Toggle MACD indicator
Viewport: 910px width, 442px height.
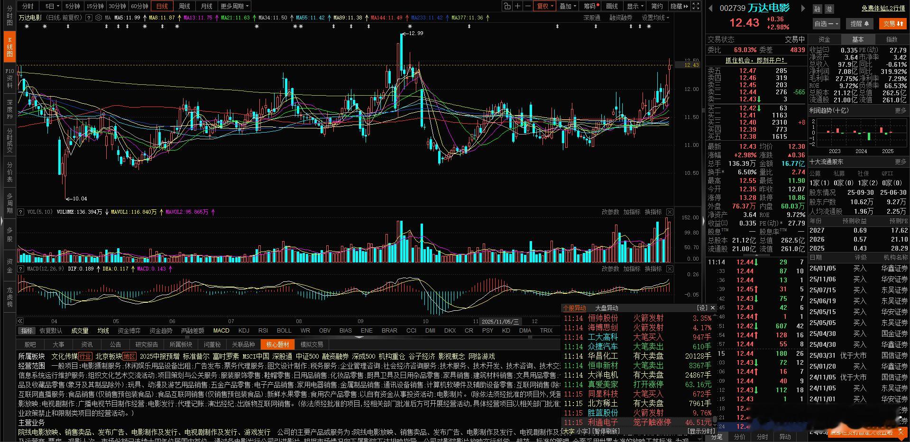221,331
